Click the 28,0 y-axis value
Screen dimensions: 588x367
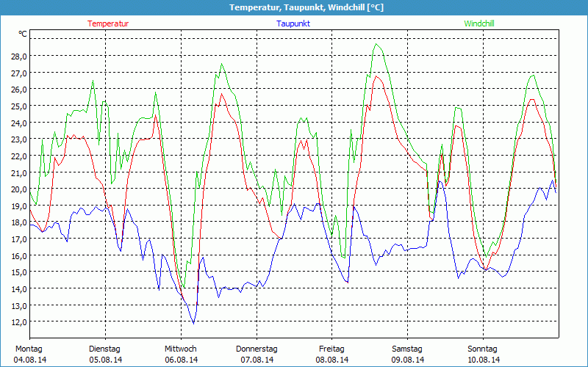pyautogui.click(x=19, y=57)
